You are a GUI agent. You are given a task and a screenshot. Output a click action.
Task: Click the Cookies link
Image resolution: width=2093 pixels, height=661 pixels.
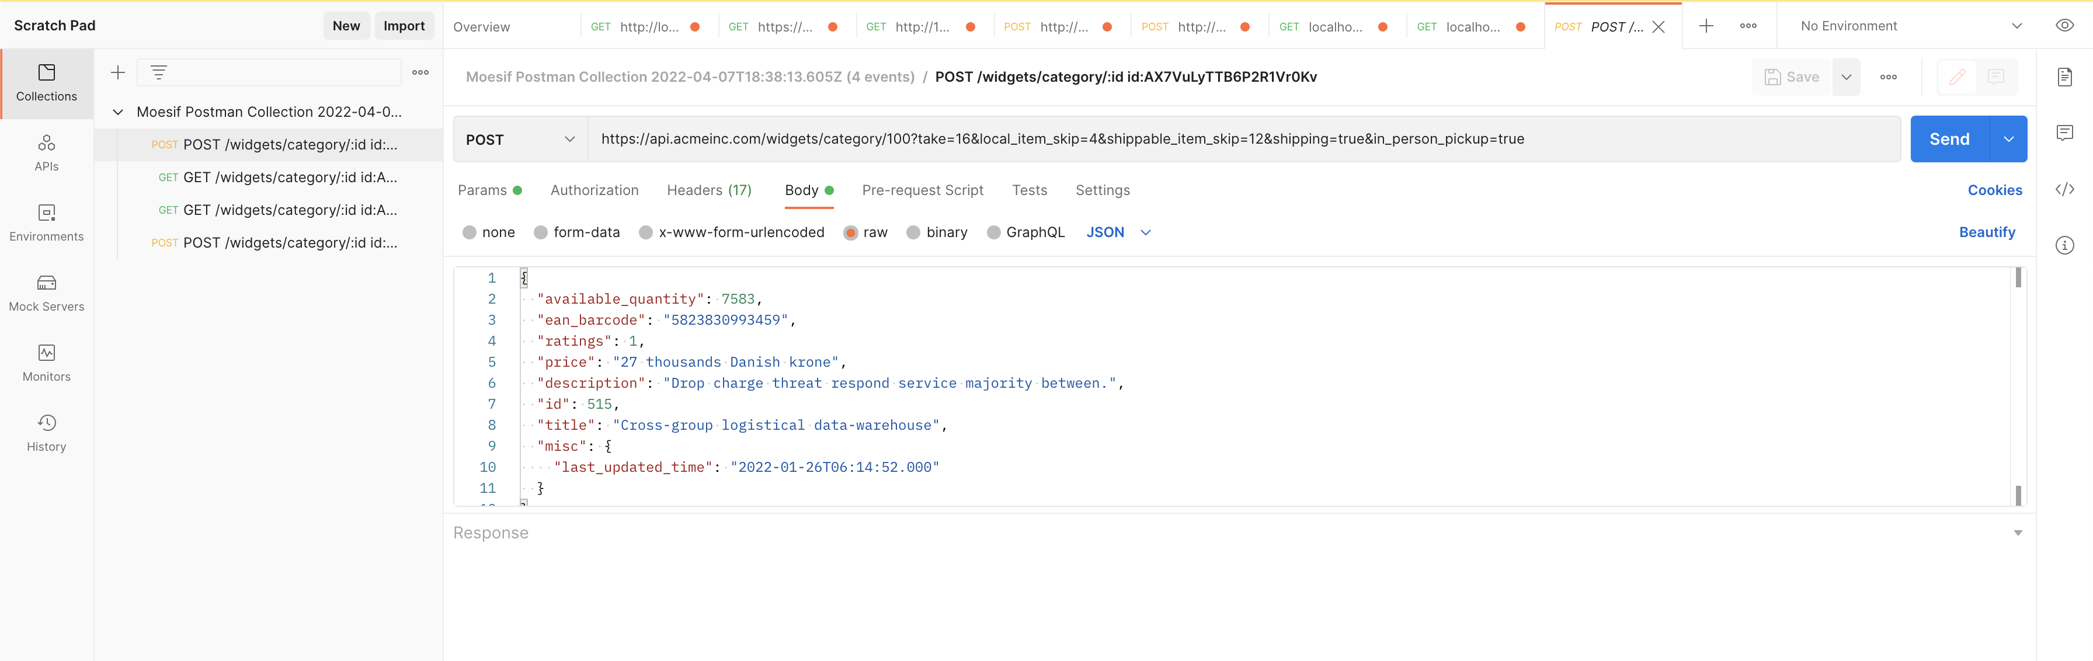tap(1995, 190)
